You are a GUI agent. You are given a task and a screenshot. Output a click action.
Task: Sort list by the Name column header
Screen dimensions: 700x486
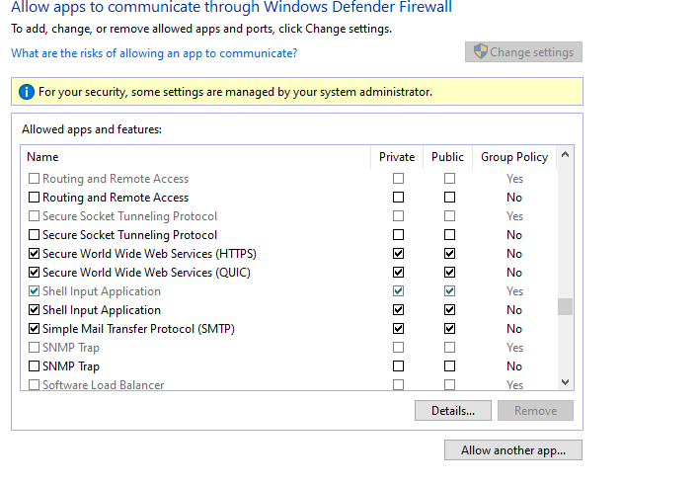[x=42, y=157]
